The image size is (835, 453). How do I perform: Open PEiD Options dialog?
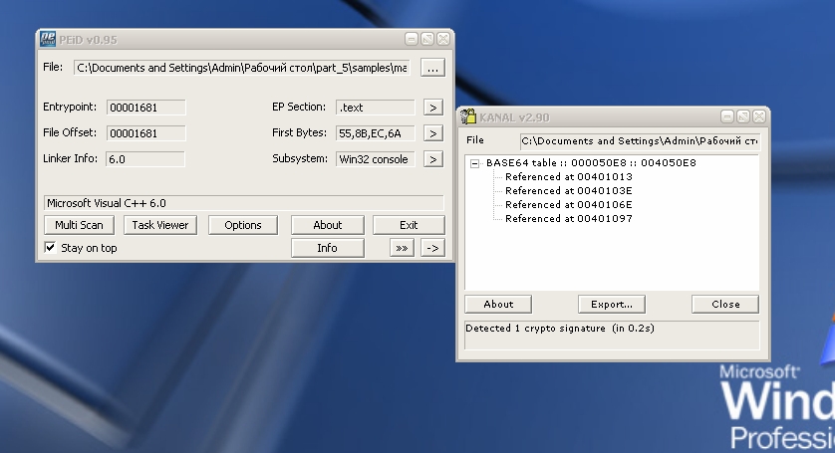point(243,225)
